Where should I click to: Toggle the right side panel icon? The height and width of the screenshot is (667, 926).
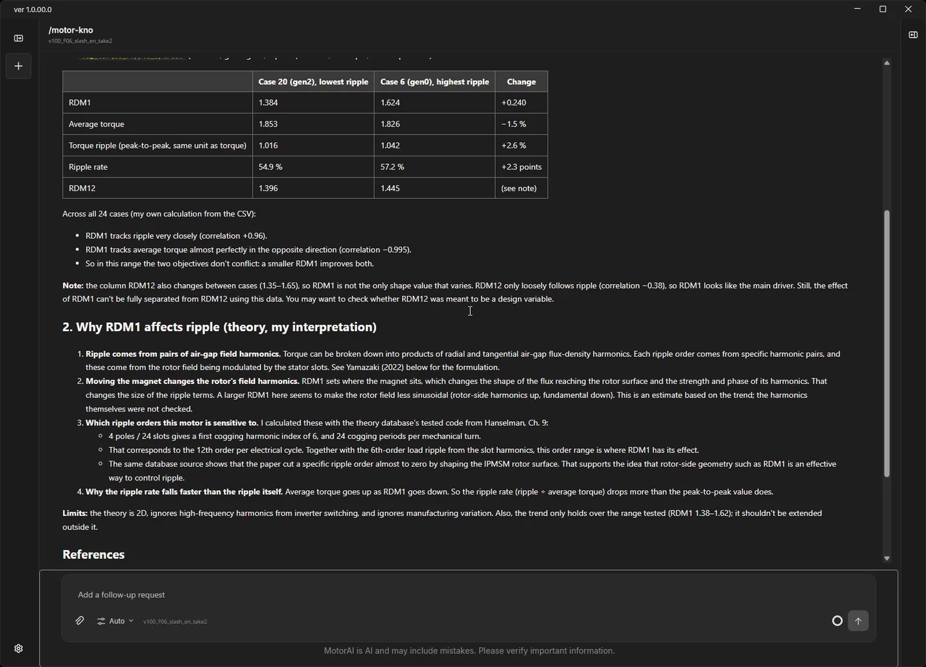913,35
